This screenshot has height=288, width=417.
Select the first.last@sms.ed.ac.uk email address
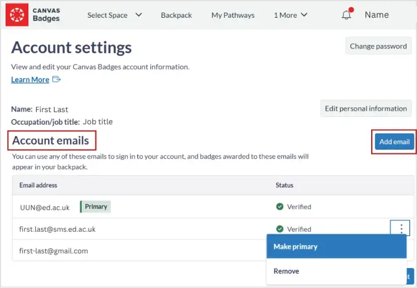point(57,229)
